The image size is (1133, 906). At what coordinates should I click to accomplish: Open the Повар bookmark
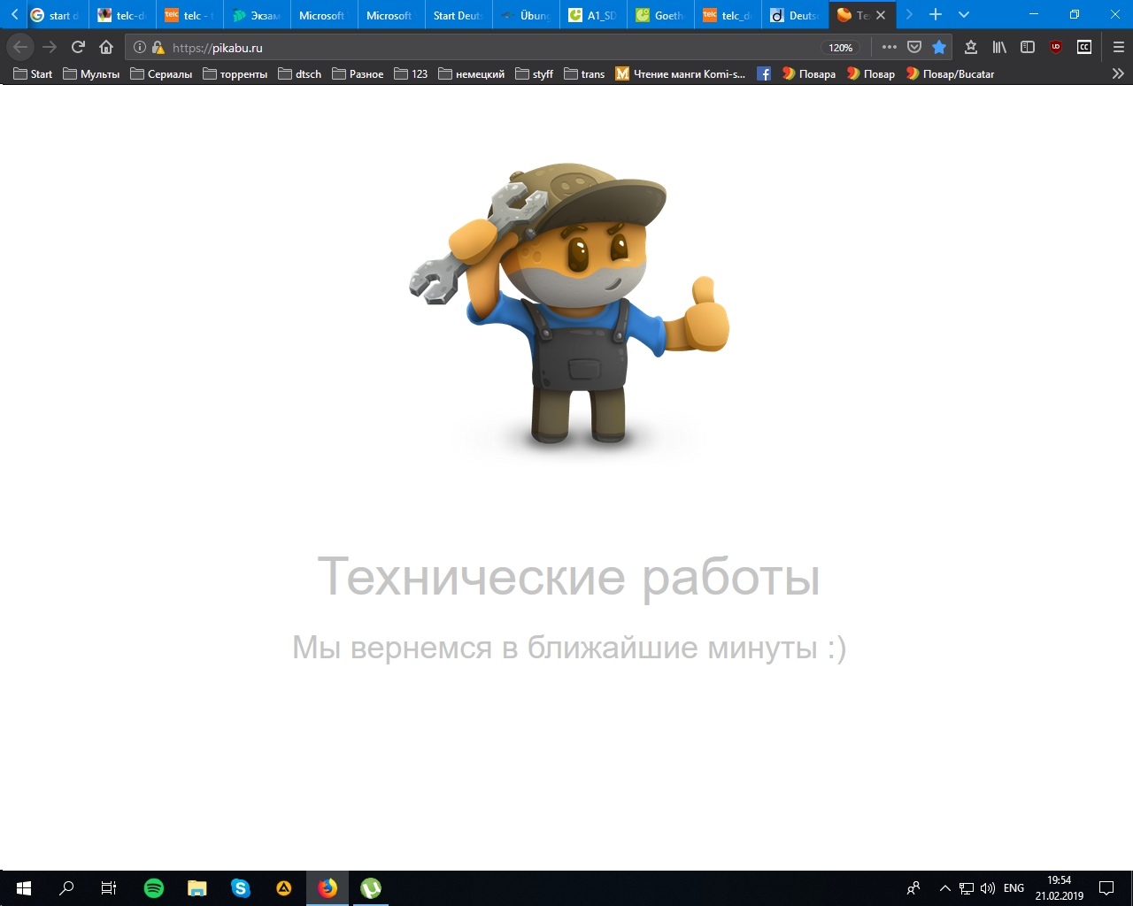pos(870,73)
